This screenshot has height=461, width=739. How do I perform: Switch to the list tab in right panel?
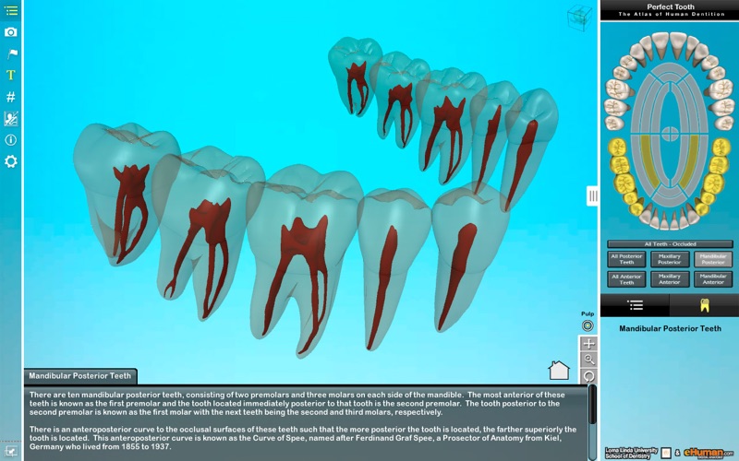coord(635,305)
